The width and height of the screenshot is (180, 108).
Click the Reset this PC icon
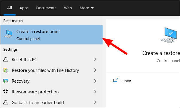click(x=6, y=60)
